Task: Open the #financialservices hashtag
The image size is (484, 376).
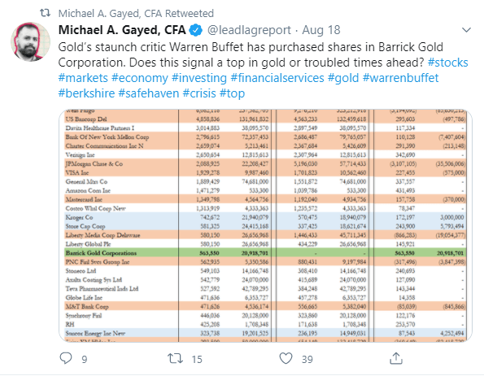Action: pos(277,78)
